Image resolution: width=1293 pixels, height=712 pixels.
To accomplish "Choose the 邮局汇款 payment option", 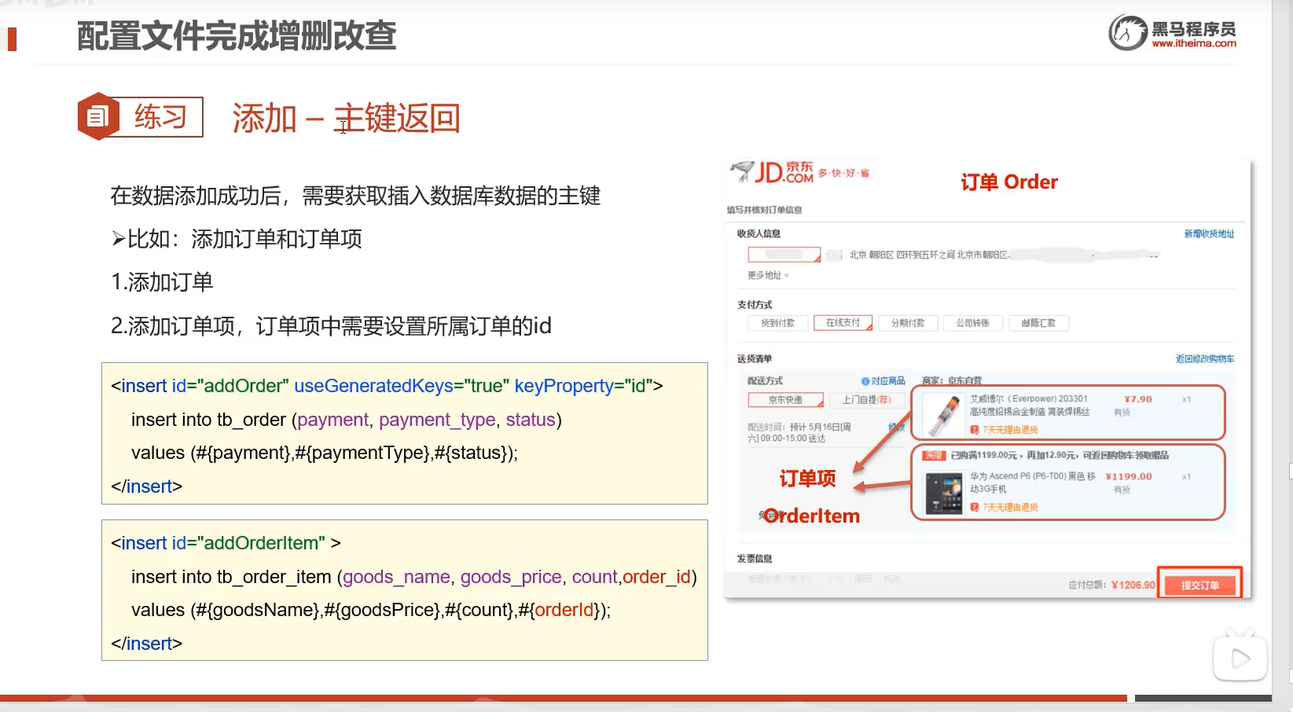I will point(1038,323).
